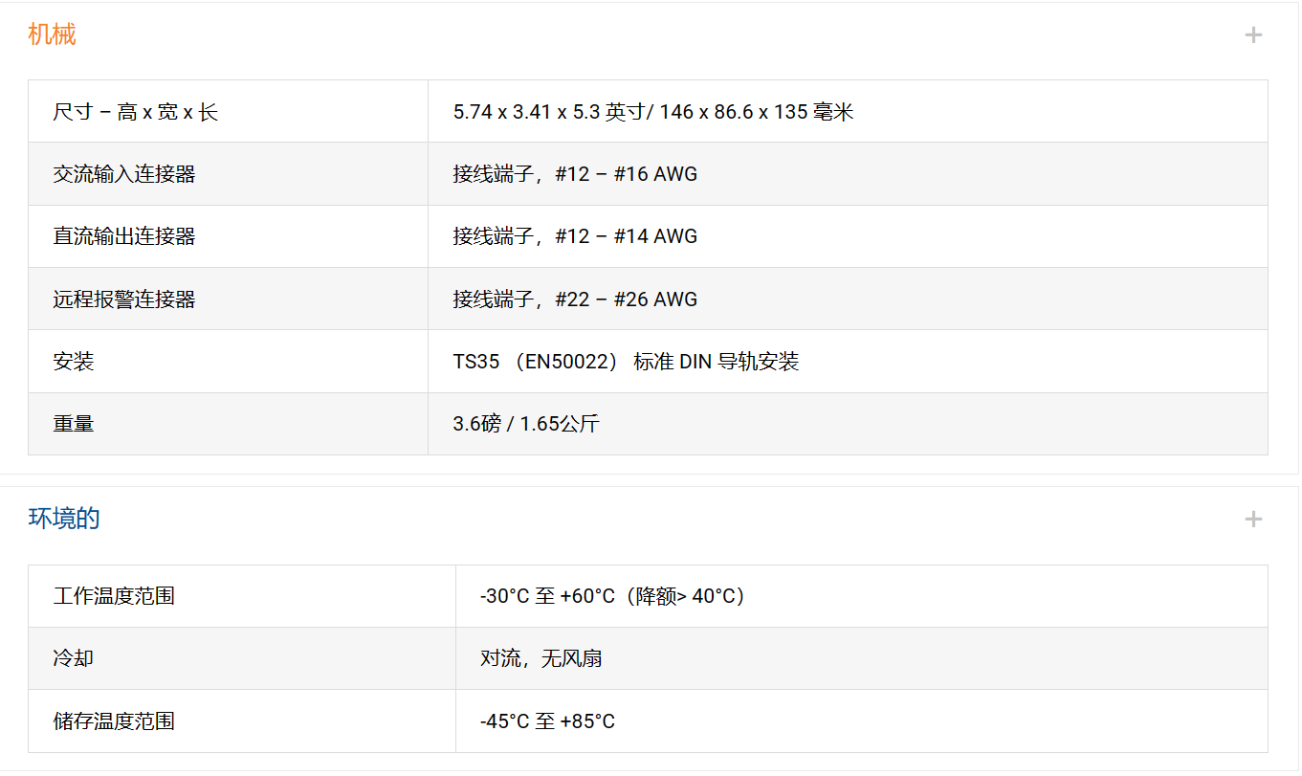Collapse the 机械 section header
This screenshot has height=776, width=1302.
point(52,35)
